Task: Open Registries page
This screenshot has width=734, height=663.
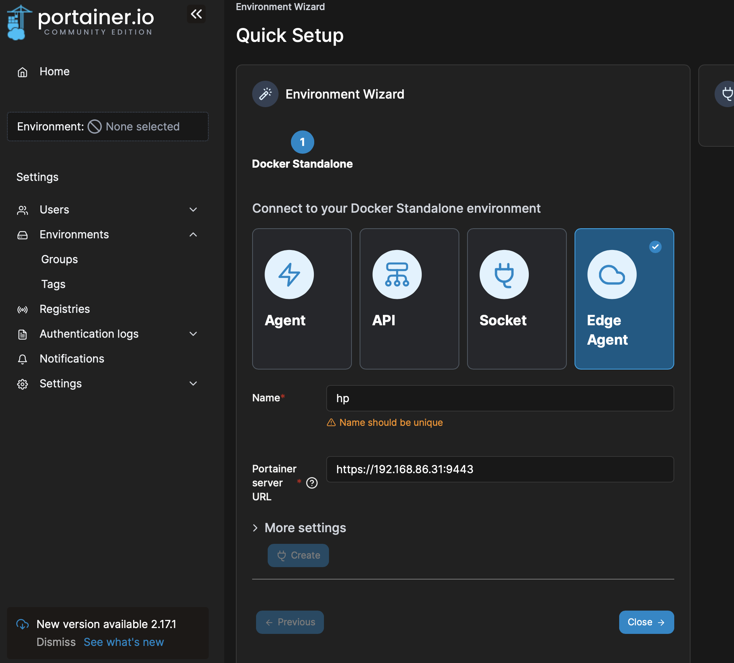Action: 65,309
